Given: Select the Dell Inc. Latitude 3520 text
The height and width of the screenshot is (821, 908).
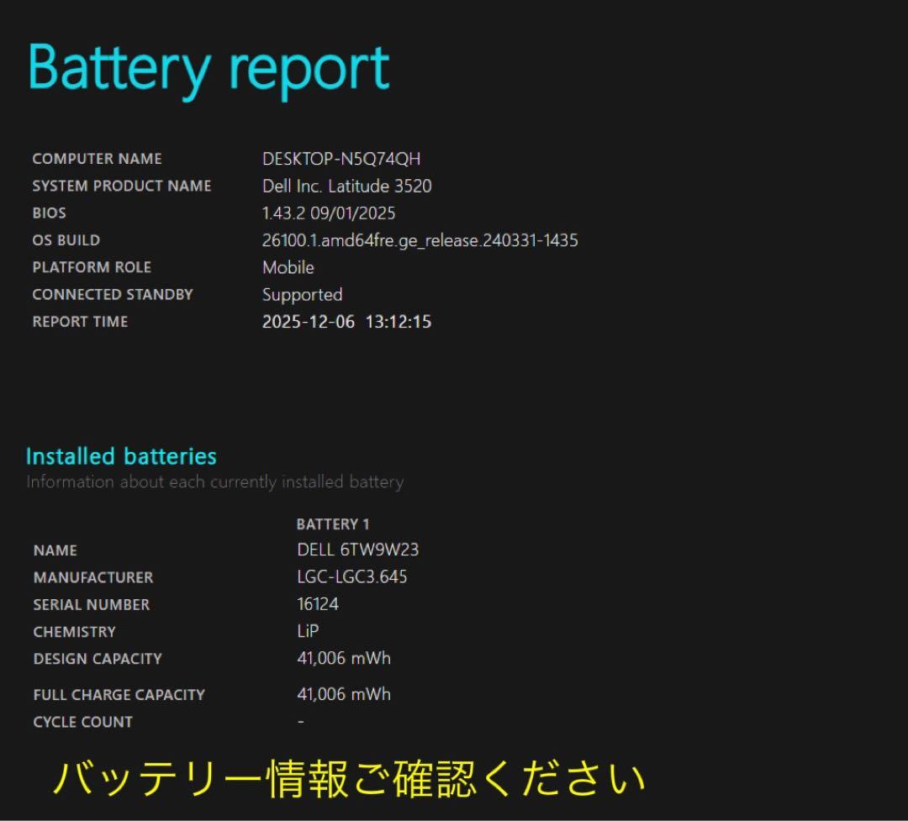Looking at the screenshot, I should tap(348, 186).
